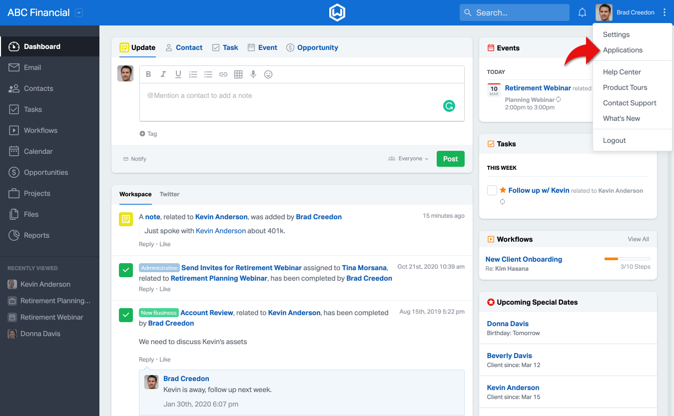Select Applications from the user menu
The width and height of the screenshot is (674, 416).
623,50
